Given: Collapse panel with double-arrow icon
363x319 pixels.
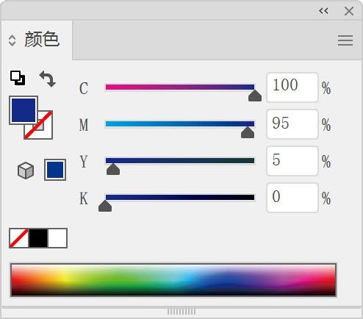Looking at the screenshot, I should (323, 11).
